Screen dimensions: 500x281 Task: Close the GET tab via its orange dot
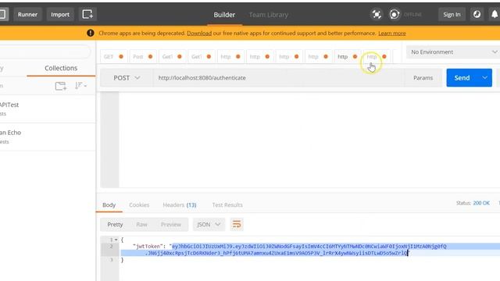coord(121,57)
